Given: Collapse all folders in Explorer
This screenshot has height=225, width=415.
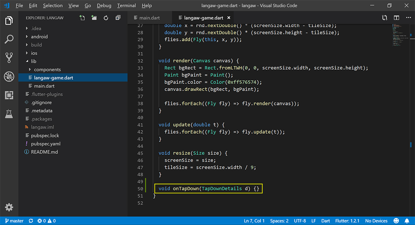Looking at the screenshot, I should 118,18.
